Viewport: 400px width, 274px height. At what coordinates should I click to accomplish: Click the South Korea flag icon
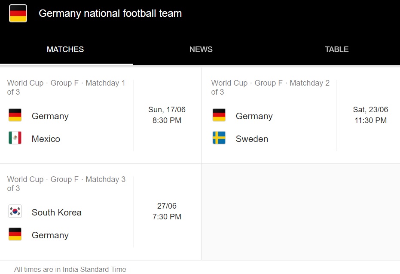[x=15, y=211]
